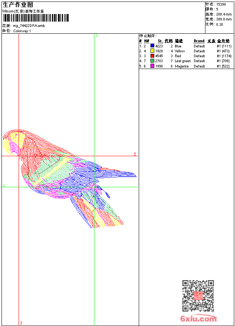Click the Colorway 1 label
Image resolution: width=235 pixels, height=326 pixels.
22,31
